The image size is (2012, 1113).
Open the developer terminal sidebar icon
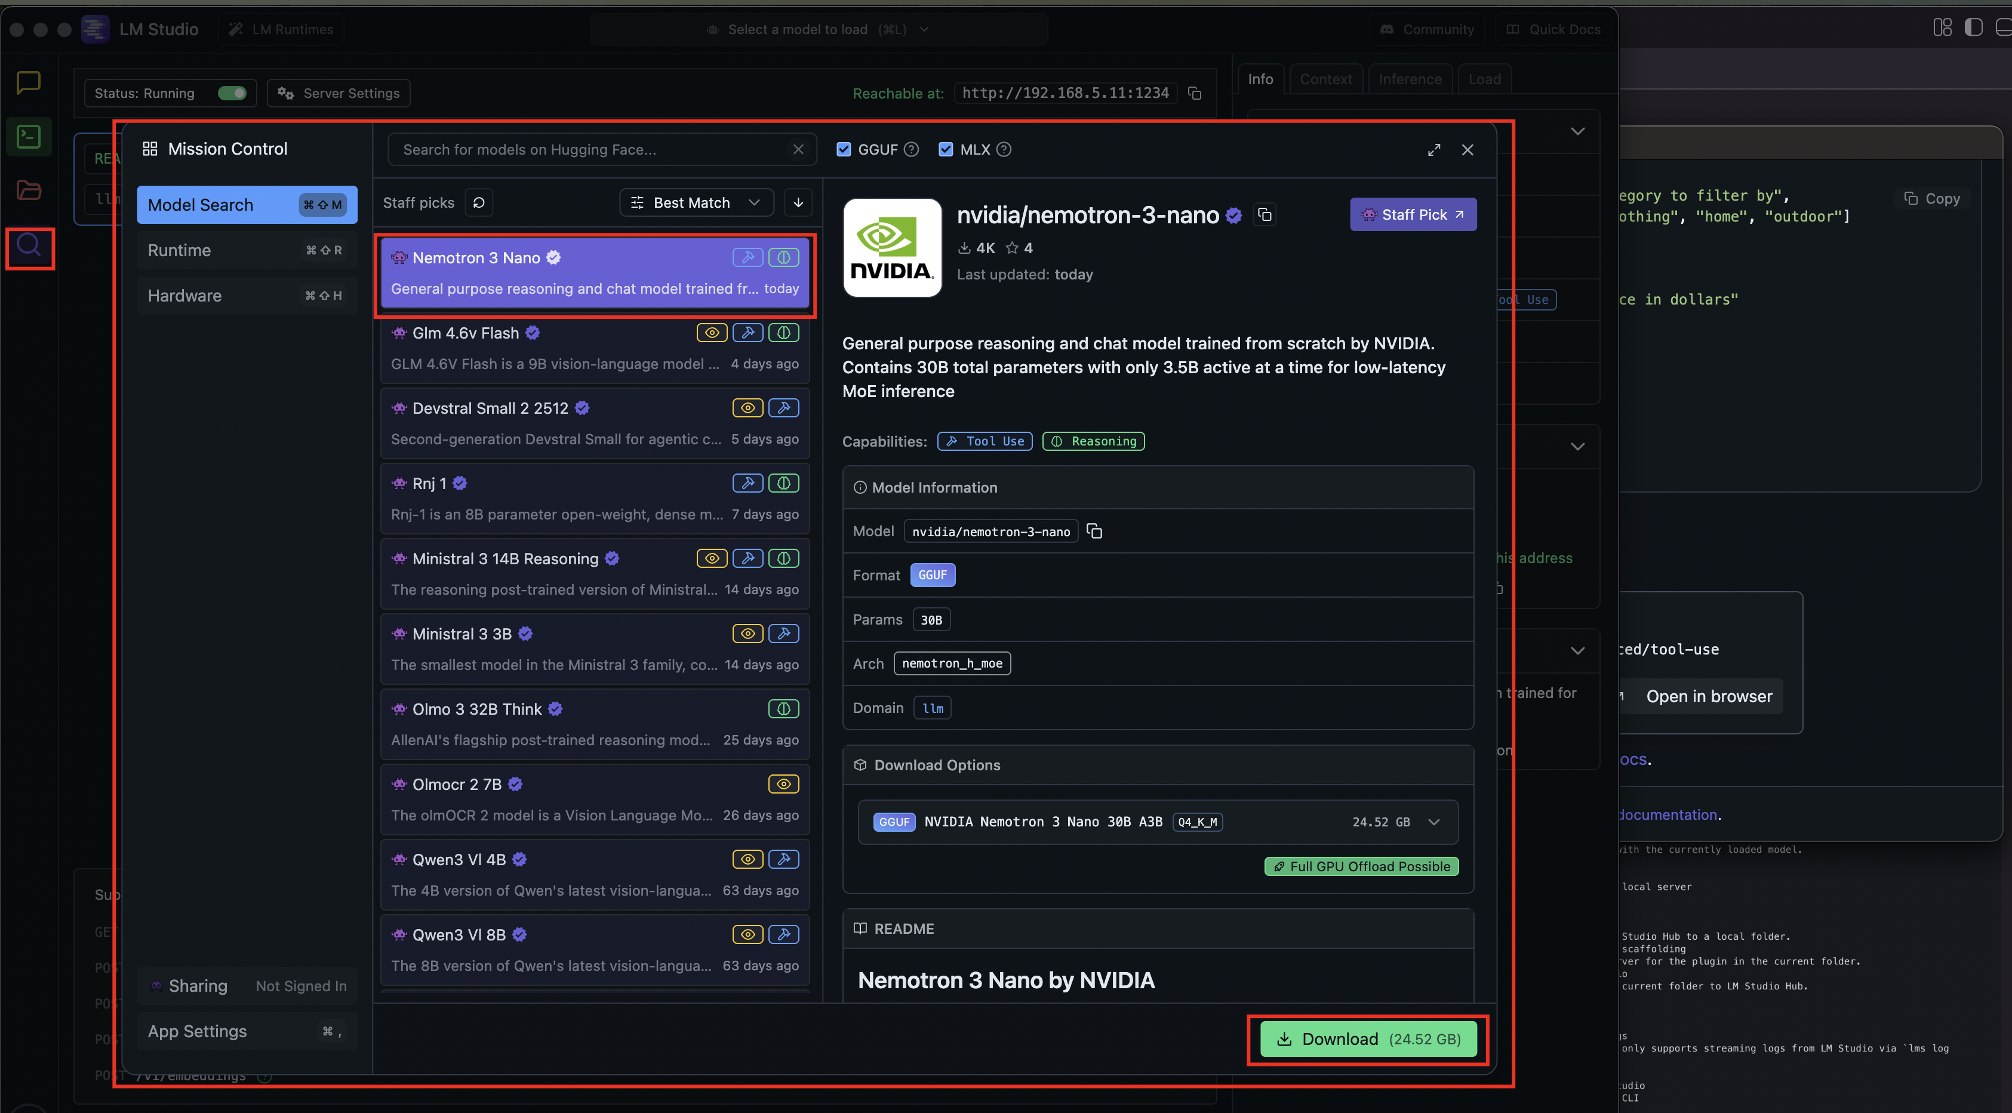(29, 137)
